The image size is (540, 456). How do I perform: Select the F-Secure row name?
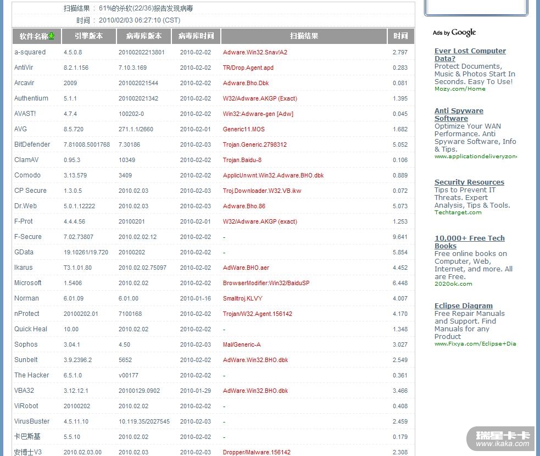click(28, 237)
